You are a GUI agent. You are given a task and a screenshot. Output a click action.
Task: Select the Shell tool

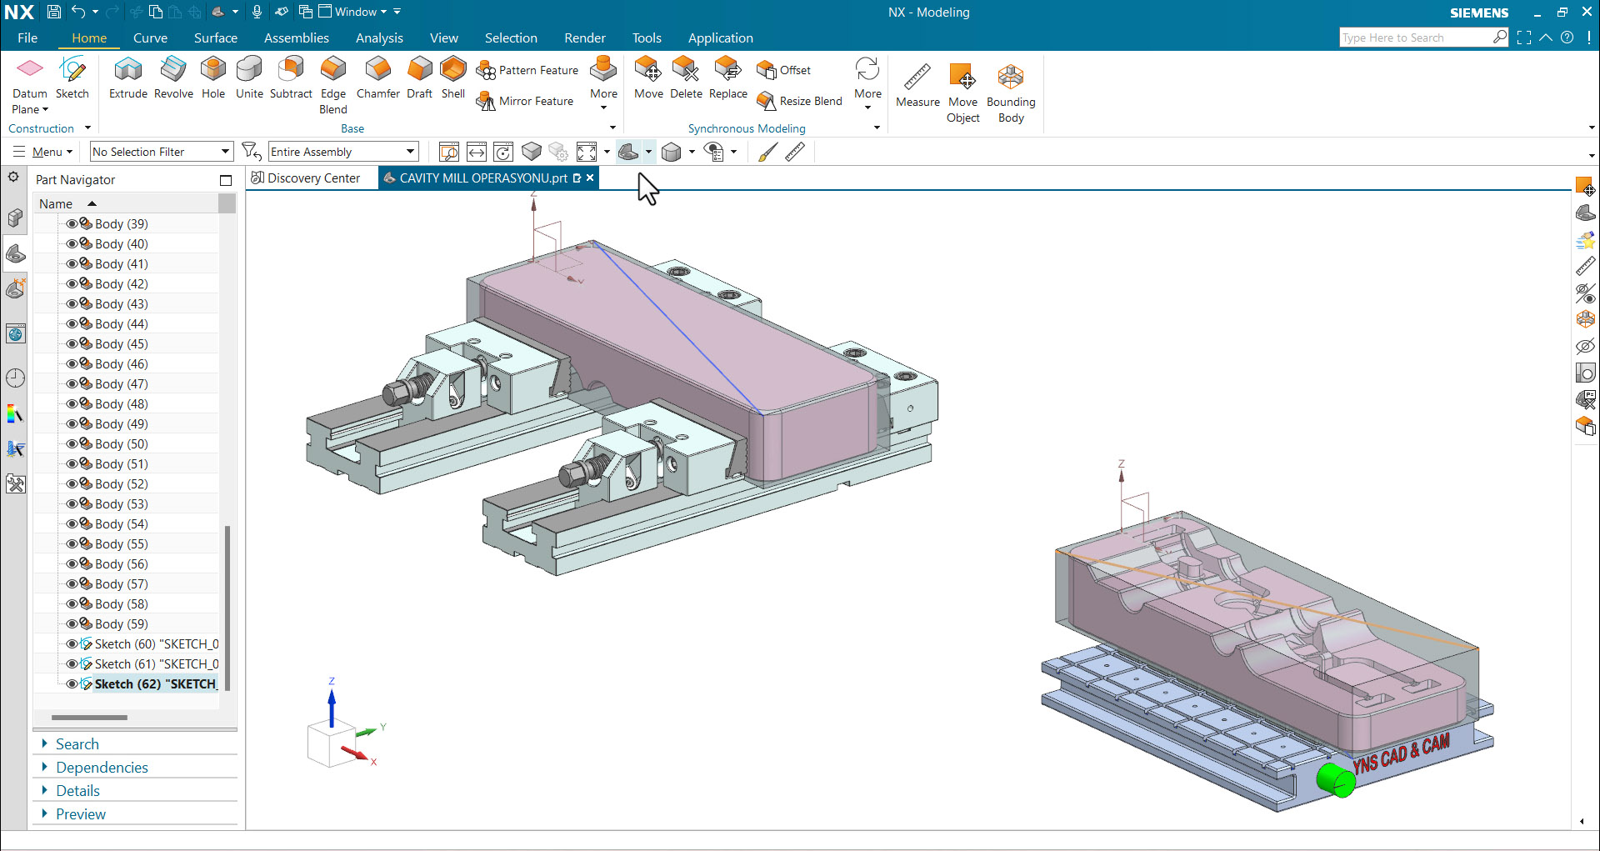pos(452,79)
